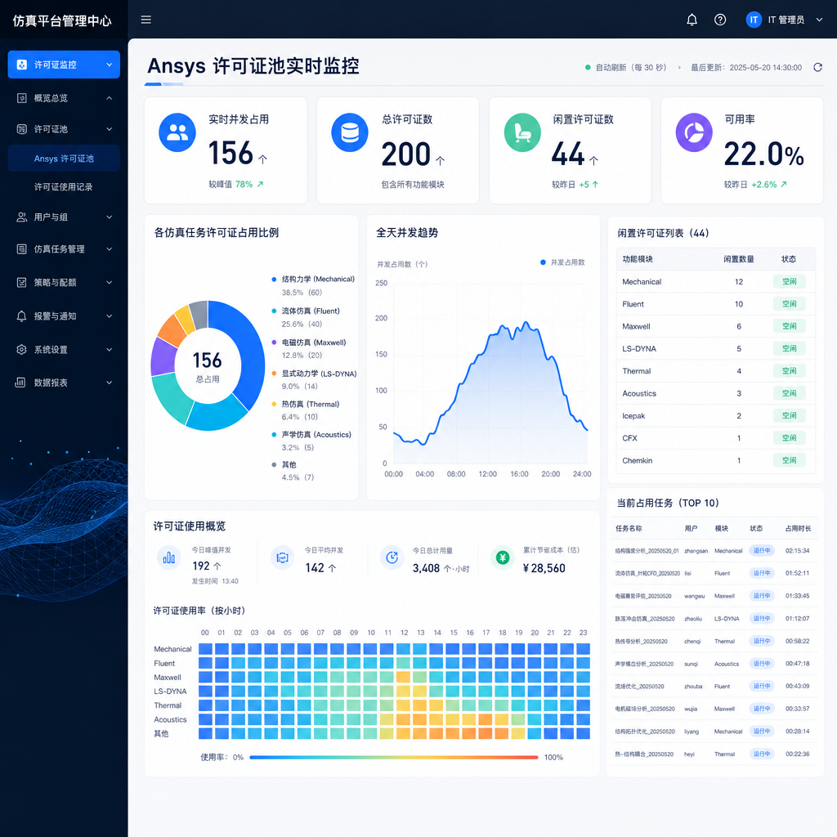Viewport: 837px width, 837px height.
Task: Click the 今日峰值并发 bar chart icon
Action: (168, 557)
